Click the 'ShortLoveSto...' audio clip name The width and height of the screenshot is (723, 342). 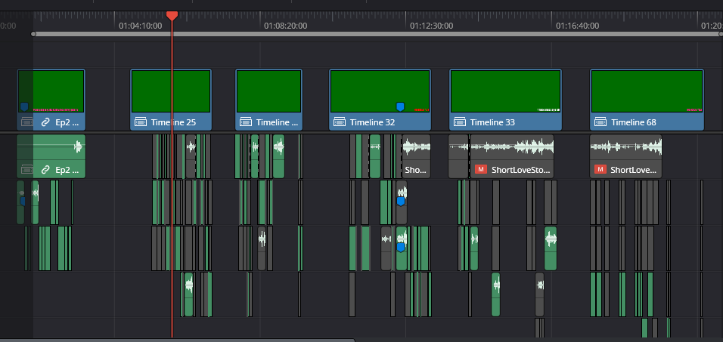pos(521,170)
